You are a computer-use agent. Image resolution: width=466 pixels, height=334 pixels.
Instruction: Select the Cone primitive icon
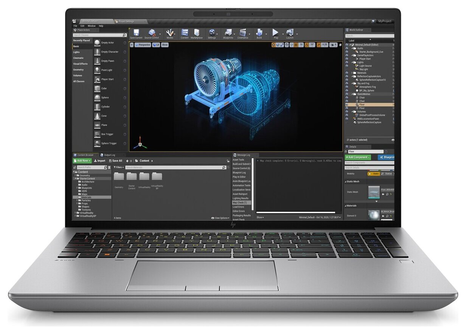(x=97, y=116)
